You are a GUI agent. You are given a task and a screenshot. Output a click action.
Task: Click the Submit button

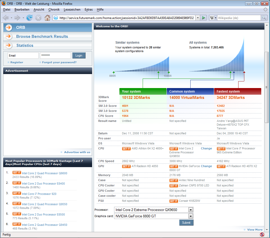coord(186,222)
